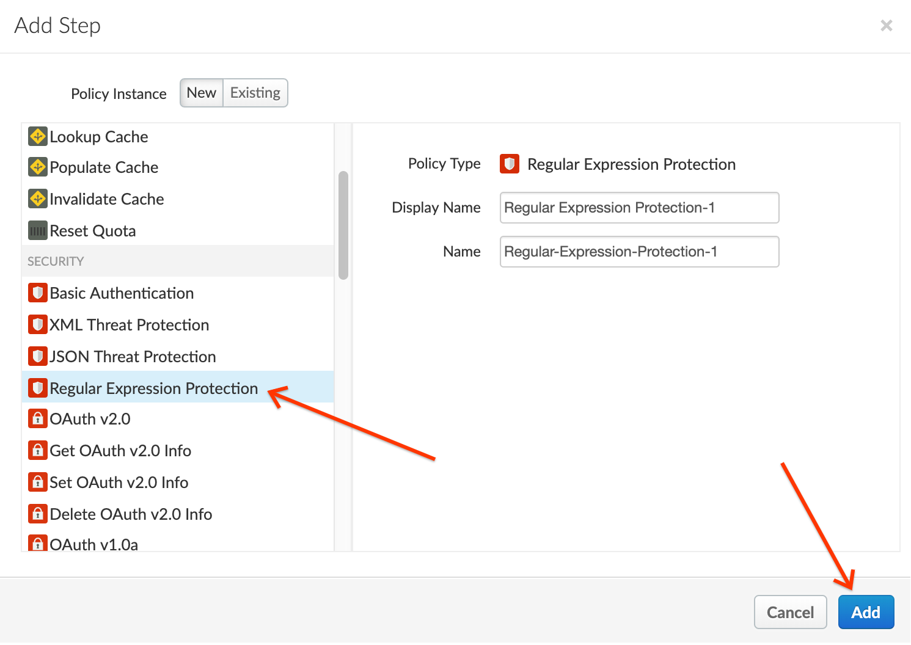This screenshot has width=911, height=645.
Task: Pick Get OAuth v2.0 Info policy
Action: 120,451
